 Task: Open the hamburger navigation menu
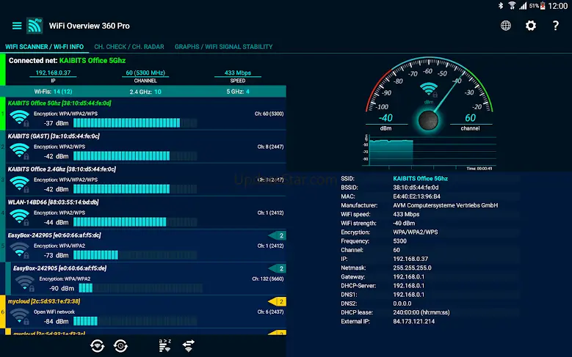pyautogui.click(x=17, y=26)
